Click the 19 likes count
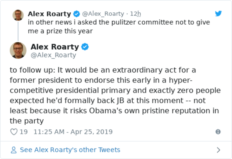 (x=24, y=132)
